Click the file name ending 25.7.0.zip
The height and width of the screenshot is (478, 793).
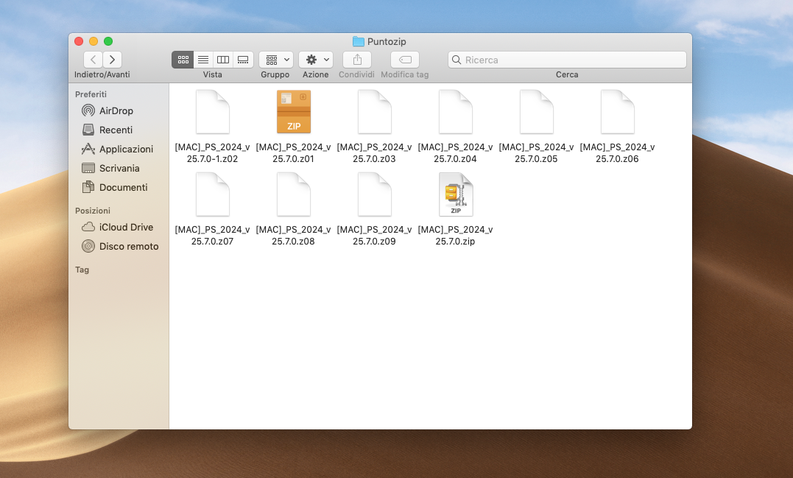pyautogui.click(x=455, y=235)
